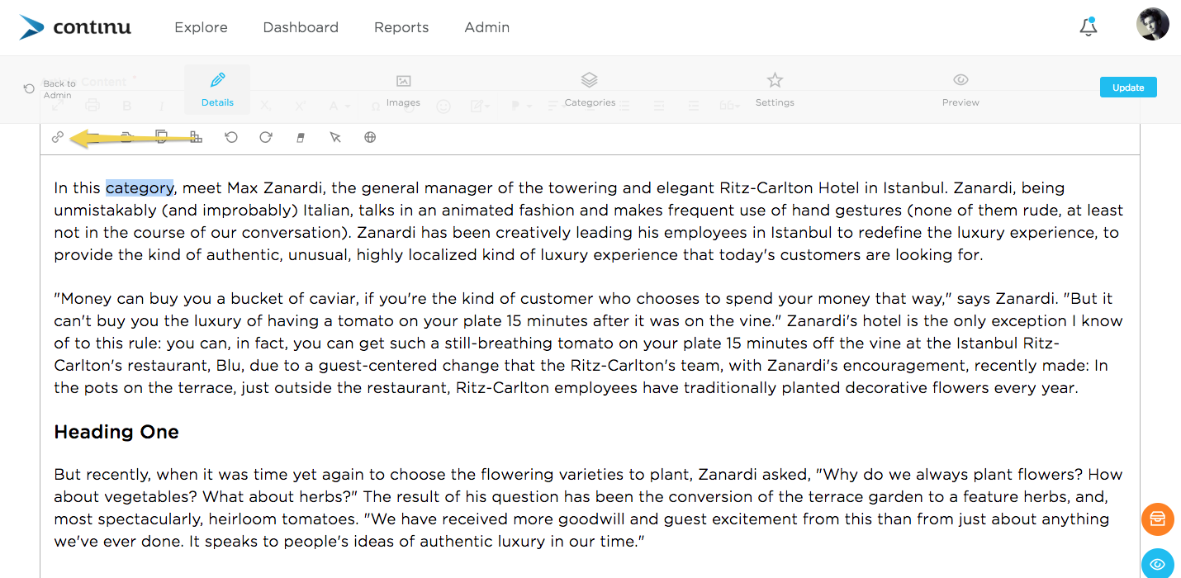
Task: Go Back to Admin
Action: coord(50,89)
